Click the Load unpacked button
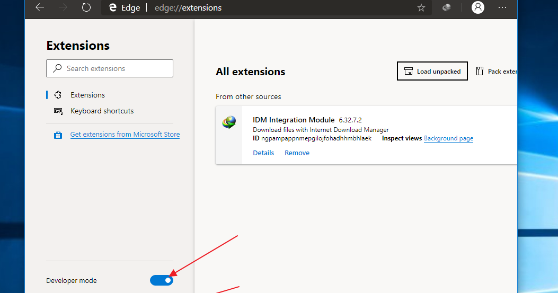This screenshot has height=293, width=558. pos(432,71)
